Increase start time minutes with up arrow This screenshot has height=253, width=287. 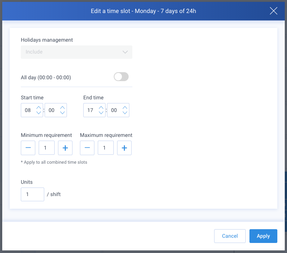62,108
